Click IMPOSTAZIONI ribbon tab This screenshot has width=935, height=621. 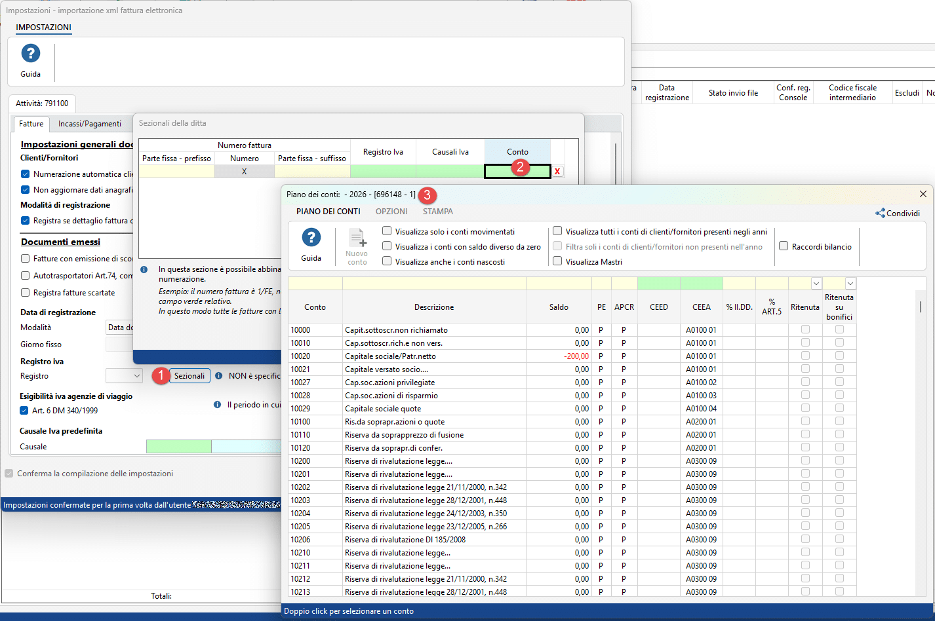coord(43,28)
